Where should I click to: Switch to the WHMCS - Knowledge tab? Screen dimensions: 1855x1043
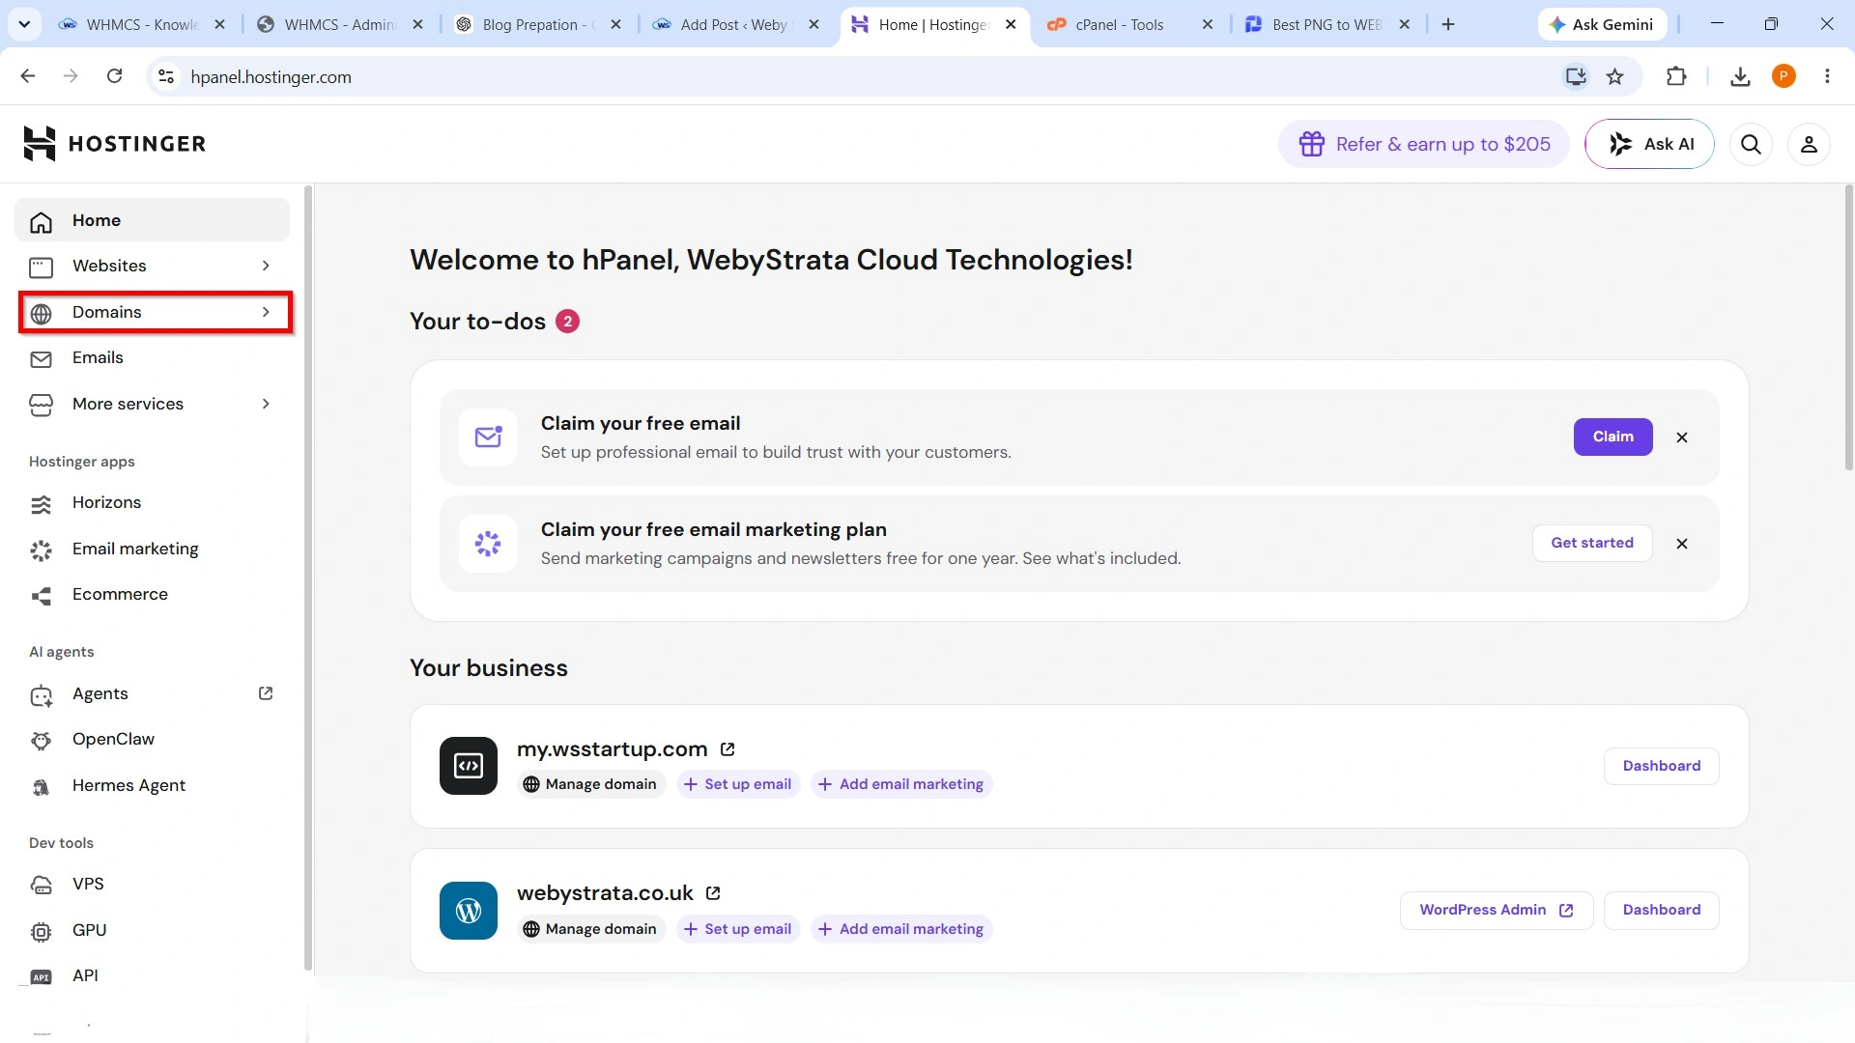(x=140, y=24)
